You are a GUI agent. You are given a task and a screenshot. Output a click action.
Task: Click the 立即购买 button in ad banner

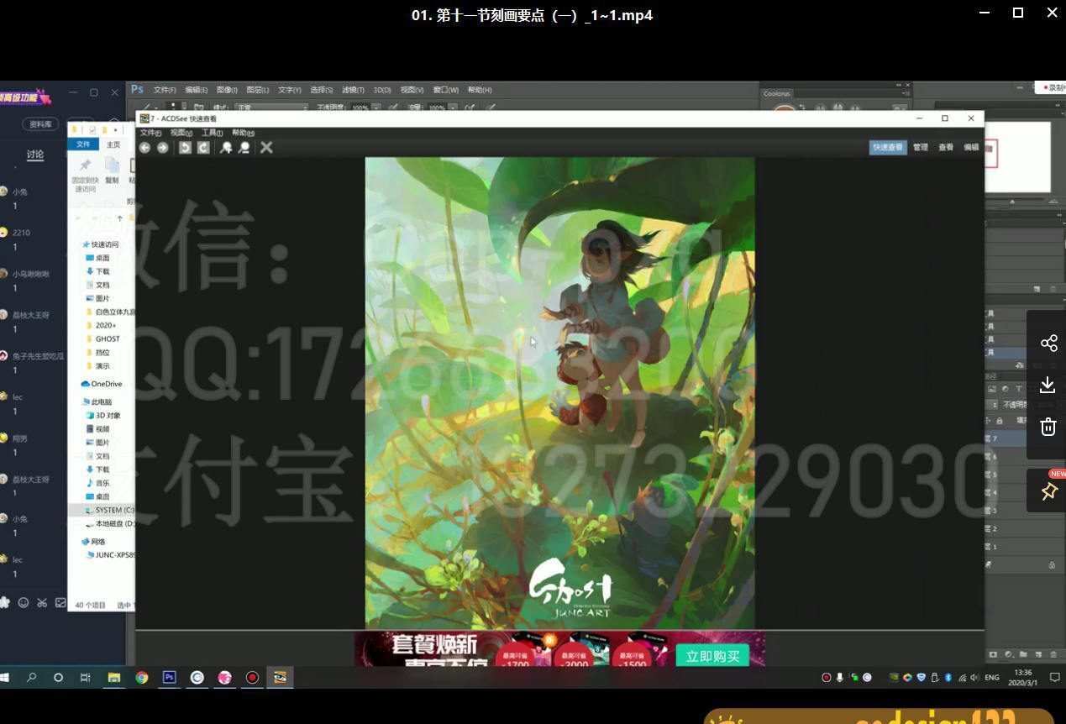tap(712, 656)
